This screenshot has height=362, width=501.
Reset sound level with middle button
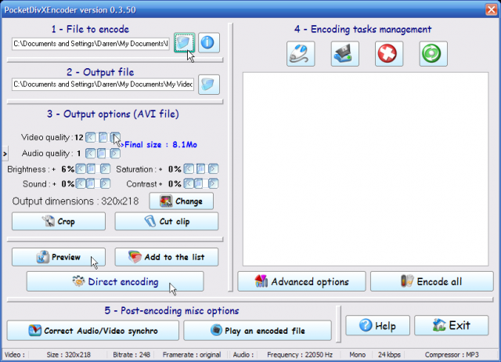(91, 183)
